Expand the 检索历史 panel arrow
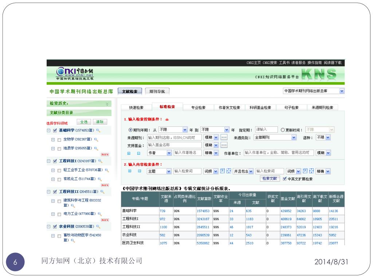Screen dimensions: 373x279 pyautogui.click(x=107, y=104)
